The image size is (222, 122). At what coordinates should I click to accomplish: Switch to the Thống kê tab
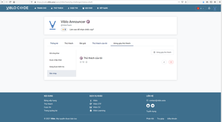54,43
